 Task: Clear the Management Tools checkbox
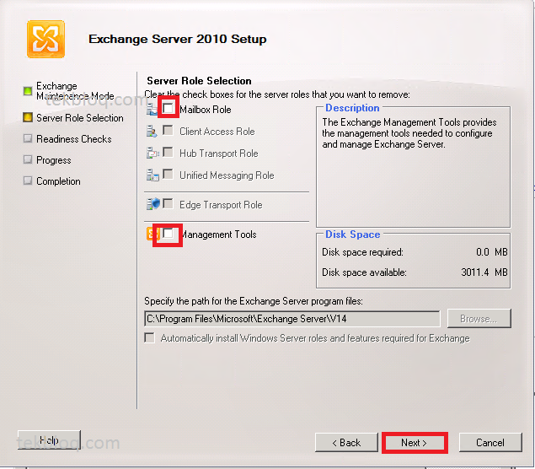(168, 234)
